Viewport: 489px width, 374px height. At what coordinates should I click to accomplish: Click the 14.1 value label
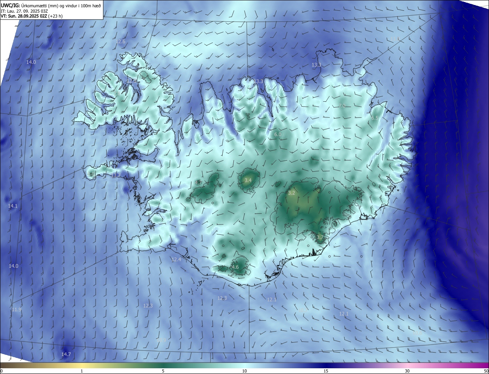click(13, 206)
